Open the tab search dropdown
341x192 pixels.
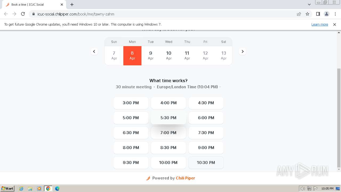click(x=309, y=5)
